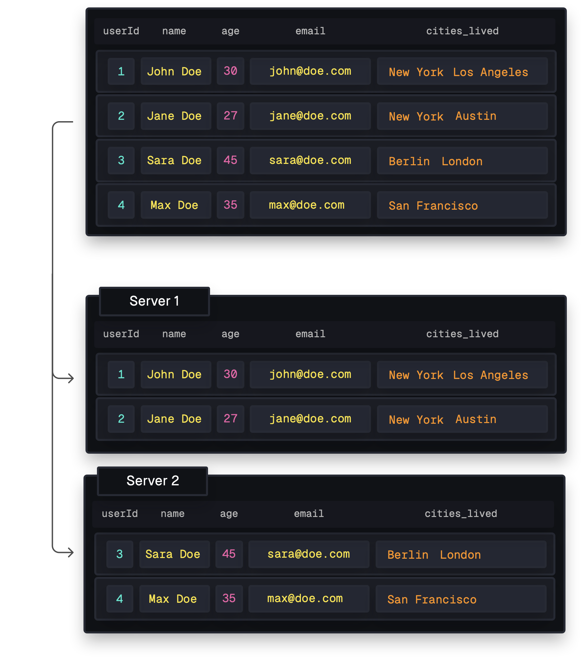Select Max Doe name cell in Server 2 table
Screen dimensions: 583x659
pos(174,599)
